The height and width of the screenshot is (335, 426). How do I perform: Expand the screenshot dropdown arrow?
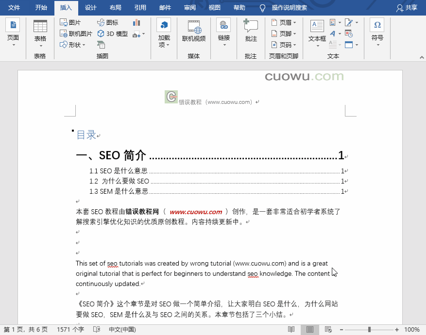point(143,34)
